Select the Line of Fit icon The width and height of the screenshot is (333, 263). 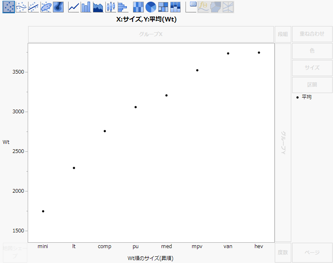[33, 7]
